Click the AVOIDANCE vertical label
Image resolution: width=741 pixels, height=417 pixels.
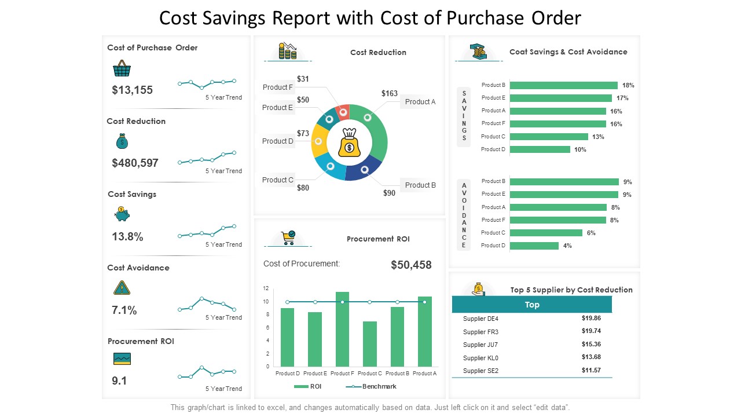click(464, 214)
